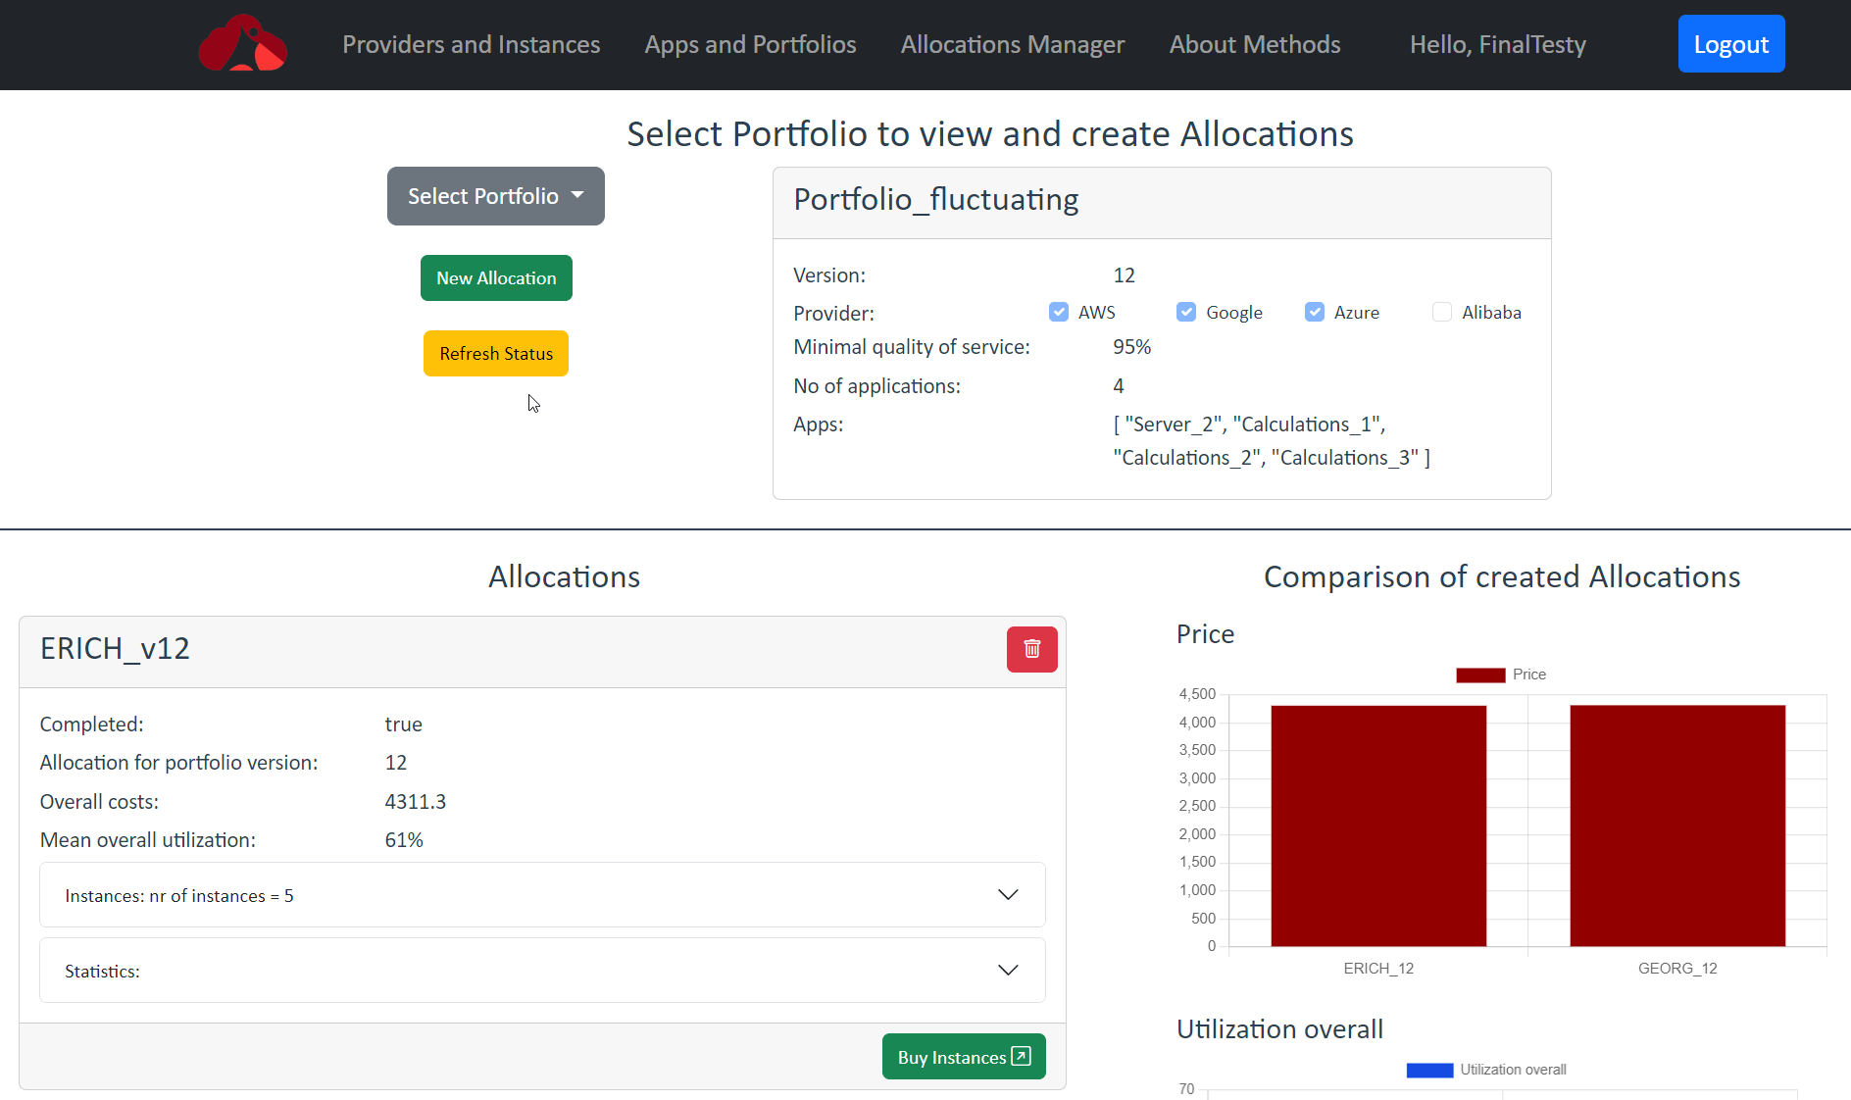Uncheck the Google provider checkbox
Viewport: 1851px width, 1100px height.
pyautogui.click(x=1186, y=312)
